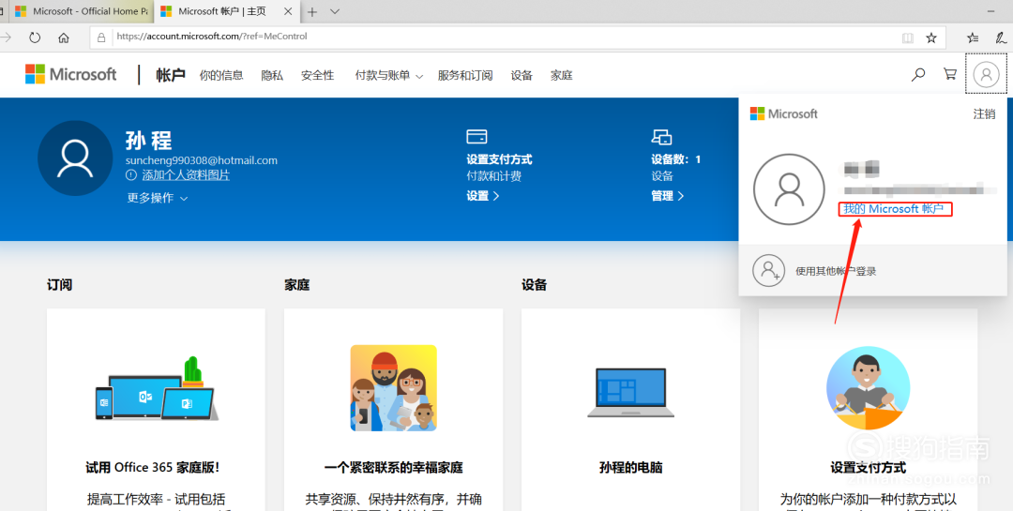Open reading view book icon
The height and width of the screenshot is (511, 1013).
908,38
